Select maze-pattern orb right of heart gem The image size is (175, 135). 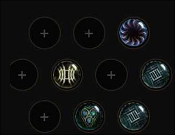coord(134,117)
